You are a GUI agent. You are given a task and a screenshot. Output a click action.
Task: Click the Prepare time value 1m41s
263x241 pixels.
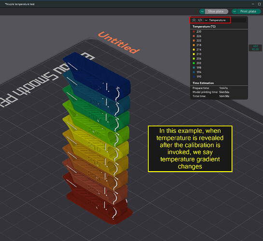point(223,88)
